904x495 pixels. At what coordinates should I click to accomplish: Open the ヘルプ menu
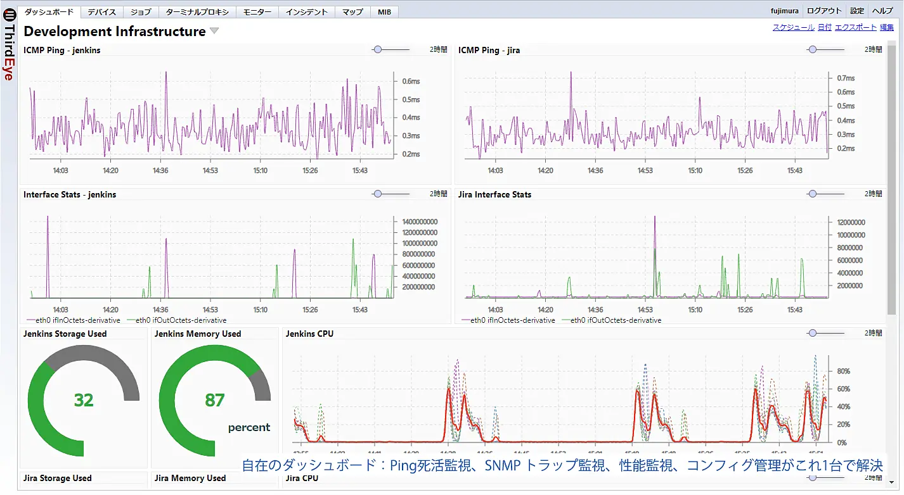point(882,11)
